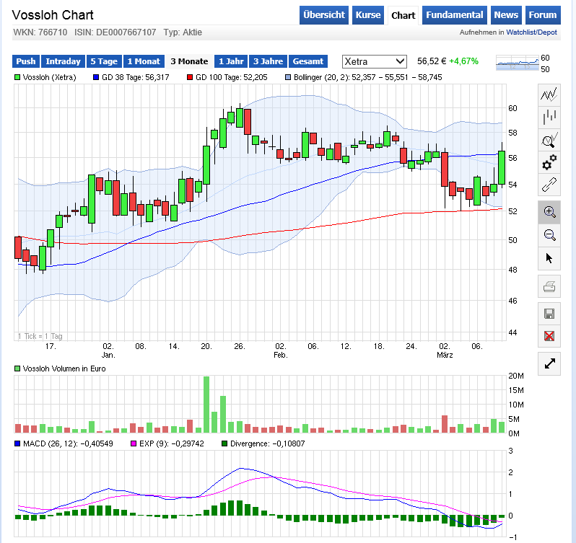Click the blue MACD legend swatch
Screen dimensions: 576x543
(x=17, y=443)
